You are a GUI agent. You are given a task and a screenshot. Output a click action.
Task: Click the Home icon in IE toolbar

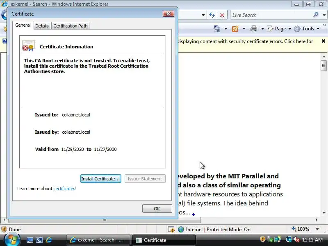pos(217,29)
